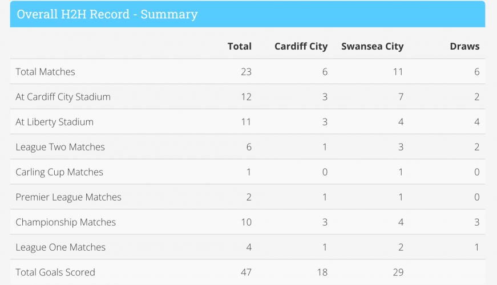Screen dimensions: 497x285
Task: Select the 47 total goals scored cell
Action: [x=246, y=272]
